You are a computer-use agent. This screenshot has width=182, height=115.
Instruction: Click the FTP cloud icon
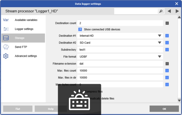(6, 47)
